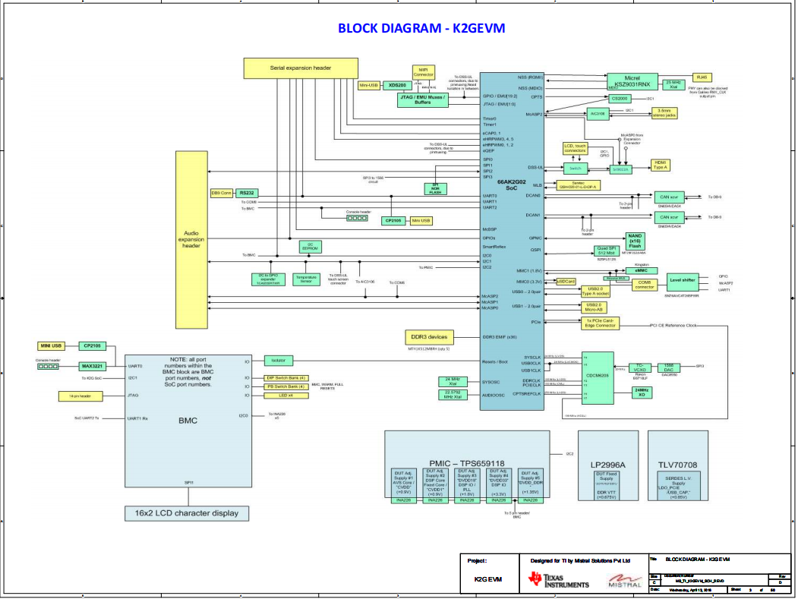Image resolution: width=798 pixels, height=599 pixels.
Task: Select the AIC3106 audio codec block
Action: point(598,114)
